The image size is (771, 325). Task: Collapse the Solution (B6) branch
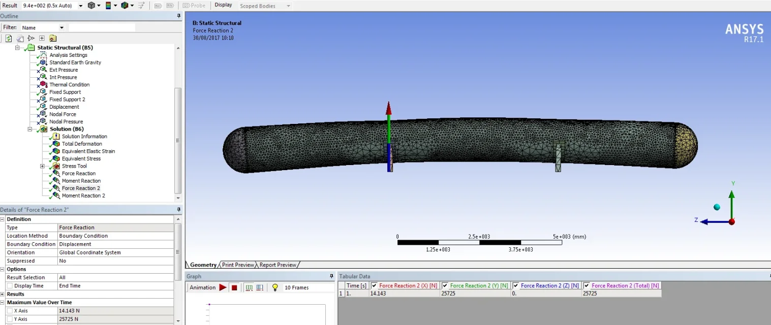(30, 129)
